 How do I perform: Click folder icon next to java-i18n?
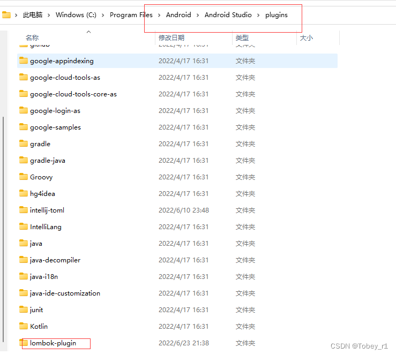[24, 276]
